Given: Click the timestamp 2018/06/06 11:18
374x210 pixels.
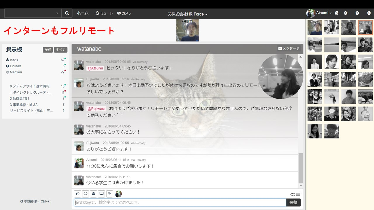Looking at the screenshot, I should 118,177.
